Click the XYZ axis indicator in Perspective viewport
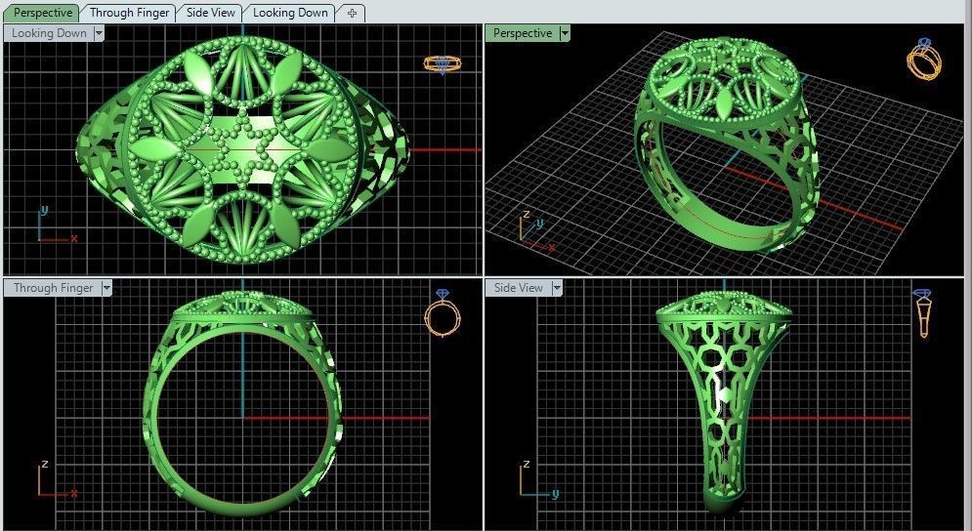This screenshot has width=972, height=531. 536,231
